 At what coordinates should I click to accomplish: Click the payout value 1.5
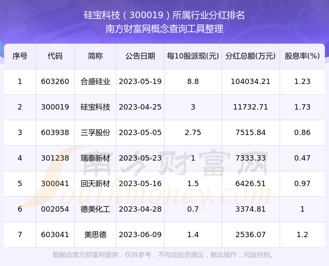click(x=193, y=184)
